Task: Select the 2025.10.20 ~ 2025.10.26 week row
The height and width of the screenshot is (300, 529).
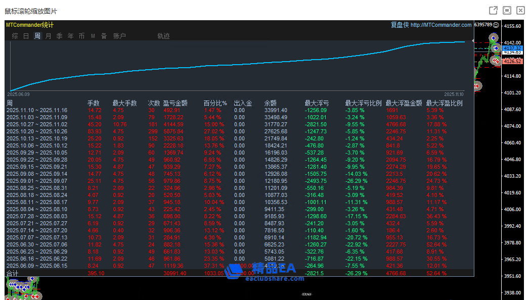Action: 36,131
